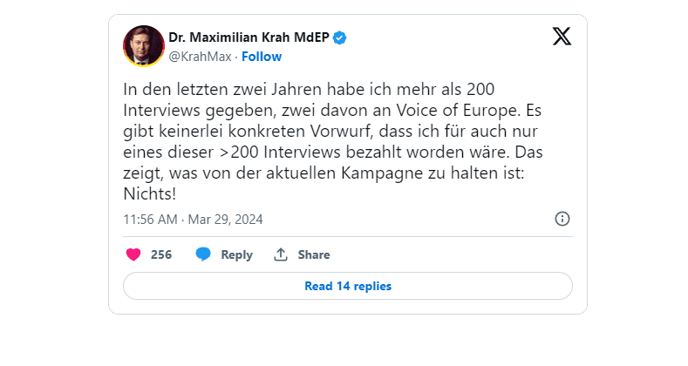This screenshot has width=688, height=366.
Task: Click the blue verified badge
Action: (341, 37)
